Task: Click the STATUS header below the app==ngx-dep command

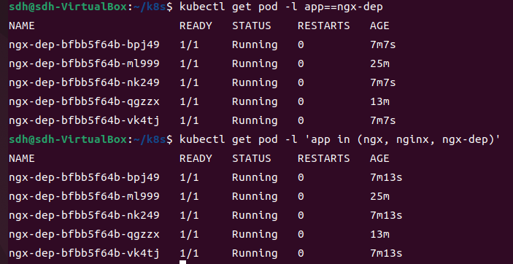Action: click(x=252, y=26)
